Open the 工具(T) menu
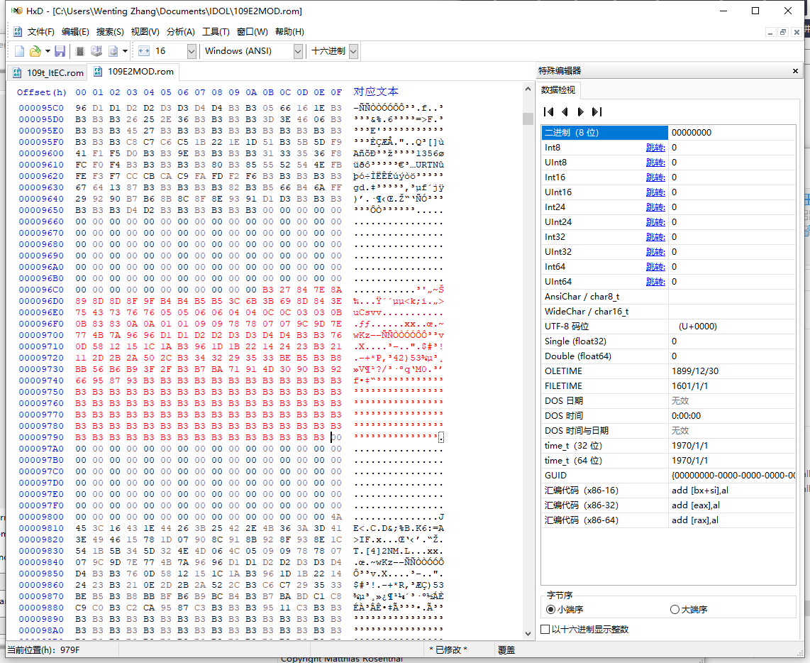The width and height of the screenshot is (810, 663). (216, 31)
